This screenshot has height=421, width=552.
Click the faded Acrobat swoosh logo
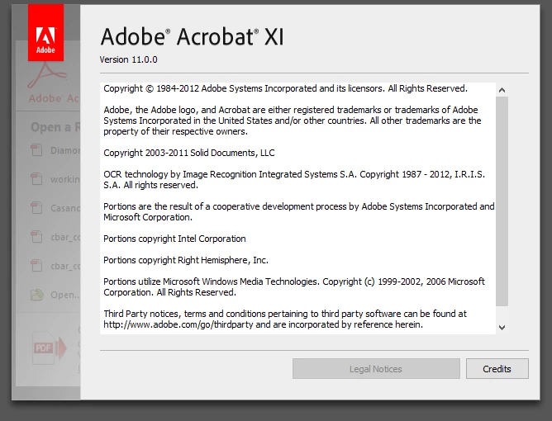(47, 75)
